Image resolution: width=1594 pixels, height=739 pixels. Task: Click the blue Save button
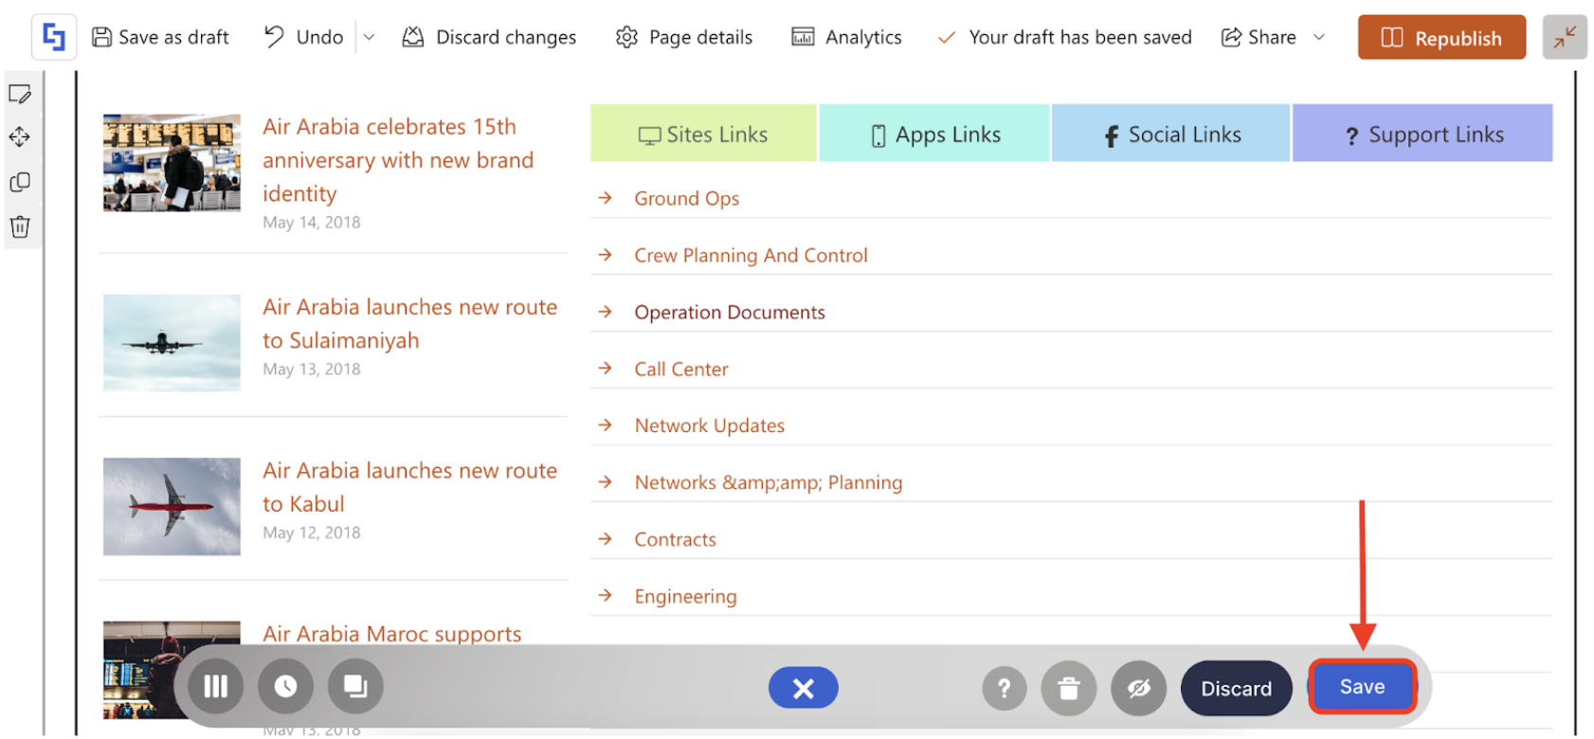[x=1363, y=687]
